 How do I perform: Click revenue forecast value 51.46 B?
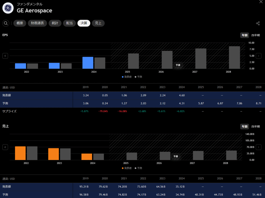pyautogui.click(x=257, y=195)
